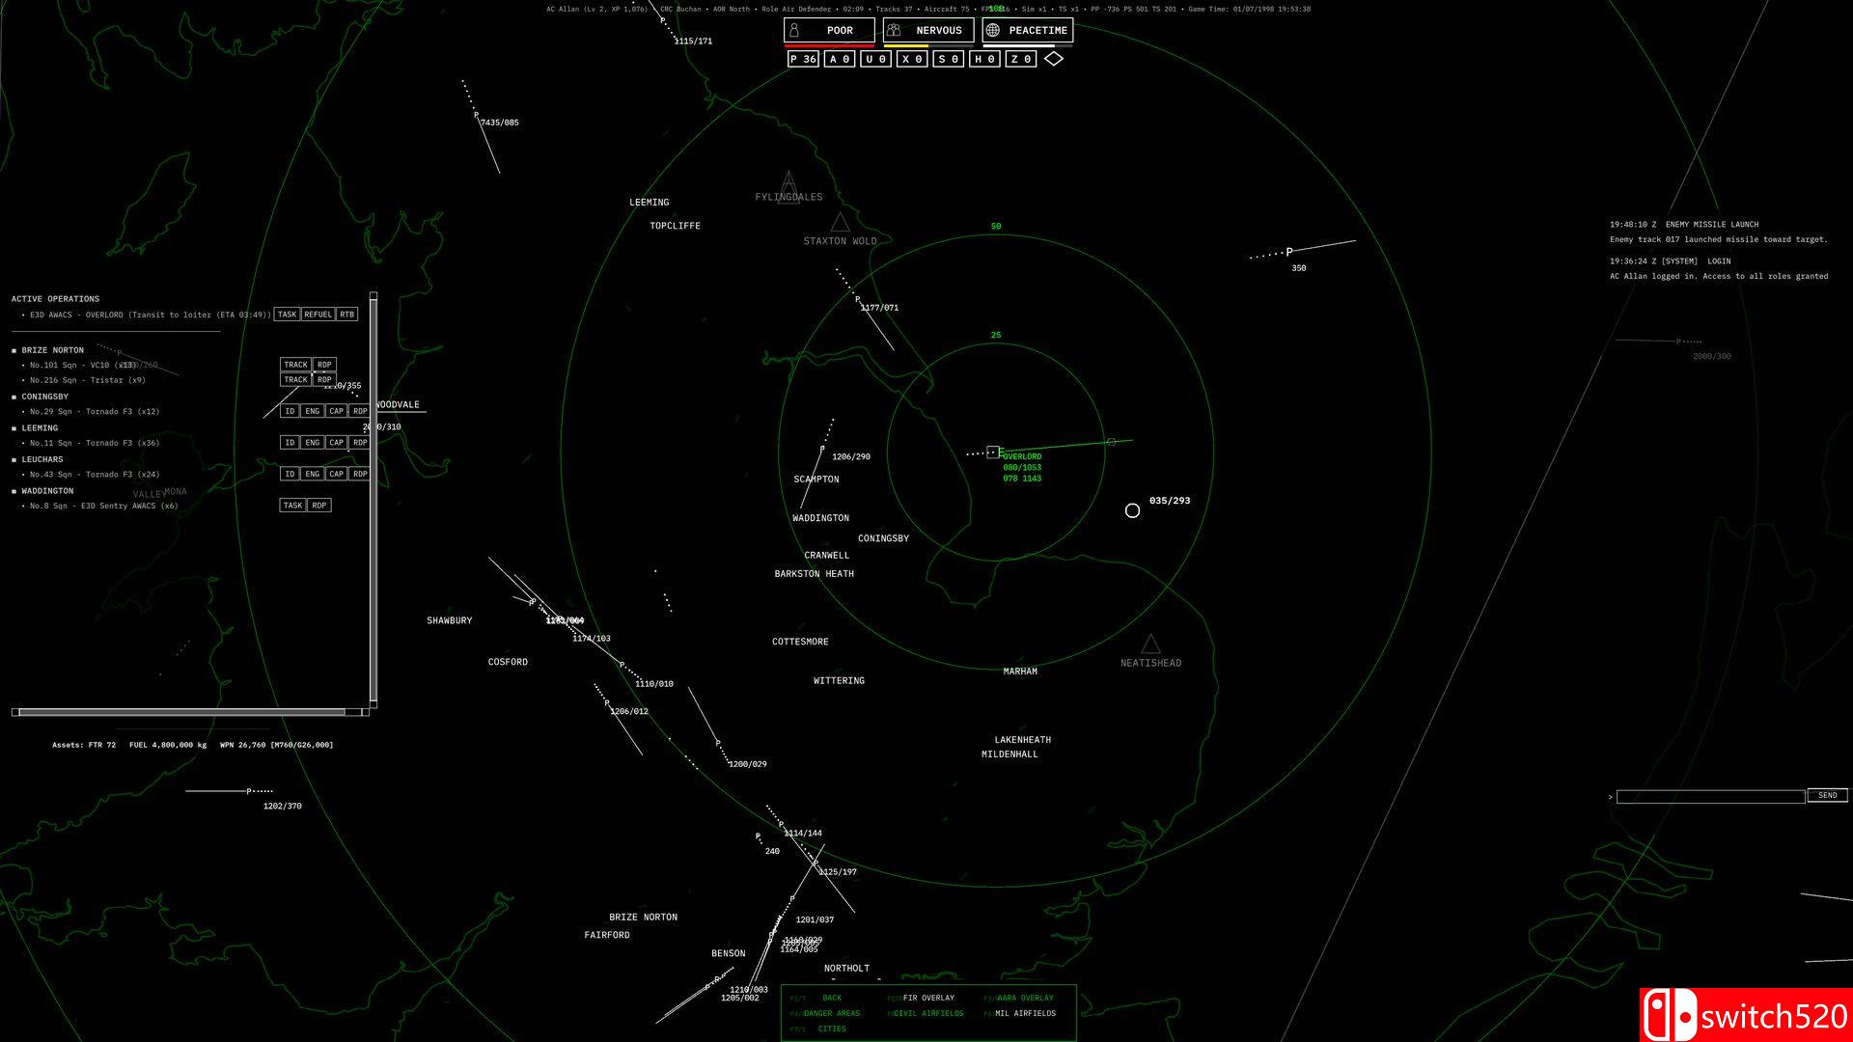
Task: Click ENG for No.29 Sqn Tornado F3
Action: (x=312, y=410)
